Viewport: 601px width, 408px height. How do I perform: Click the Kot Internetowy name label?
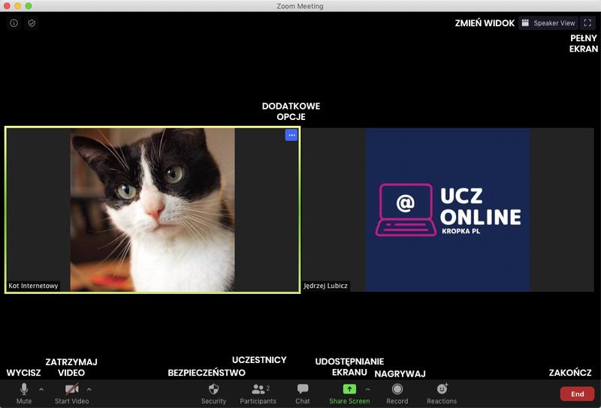point(33,286)
